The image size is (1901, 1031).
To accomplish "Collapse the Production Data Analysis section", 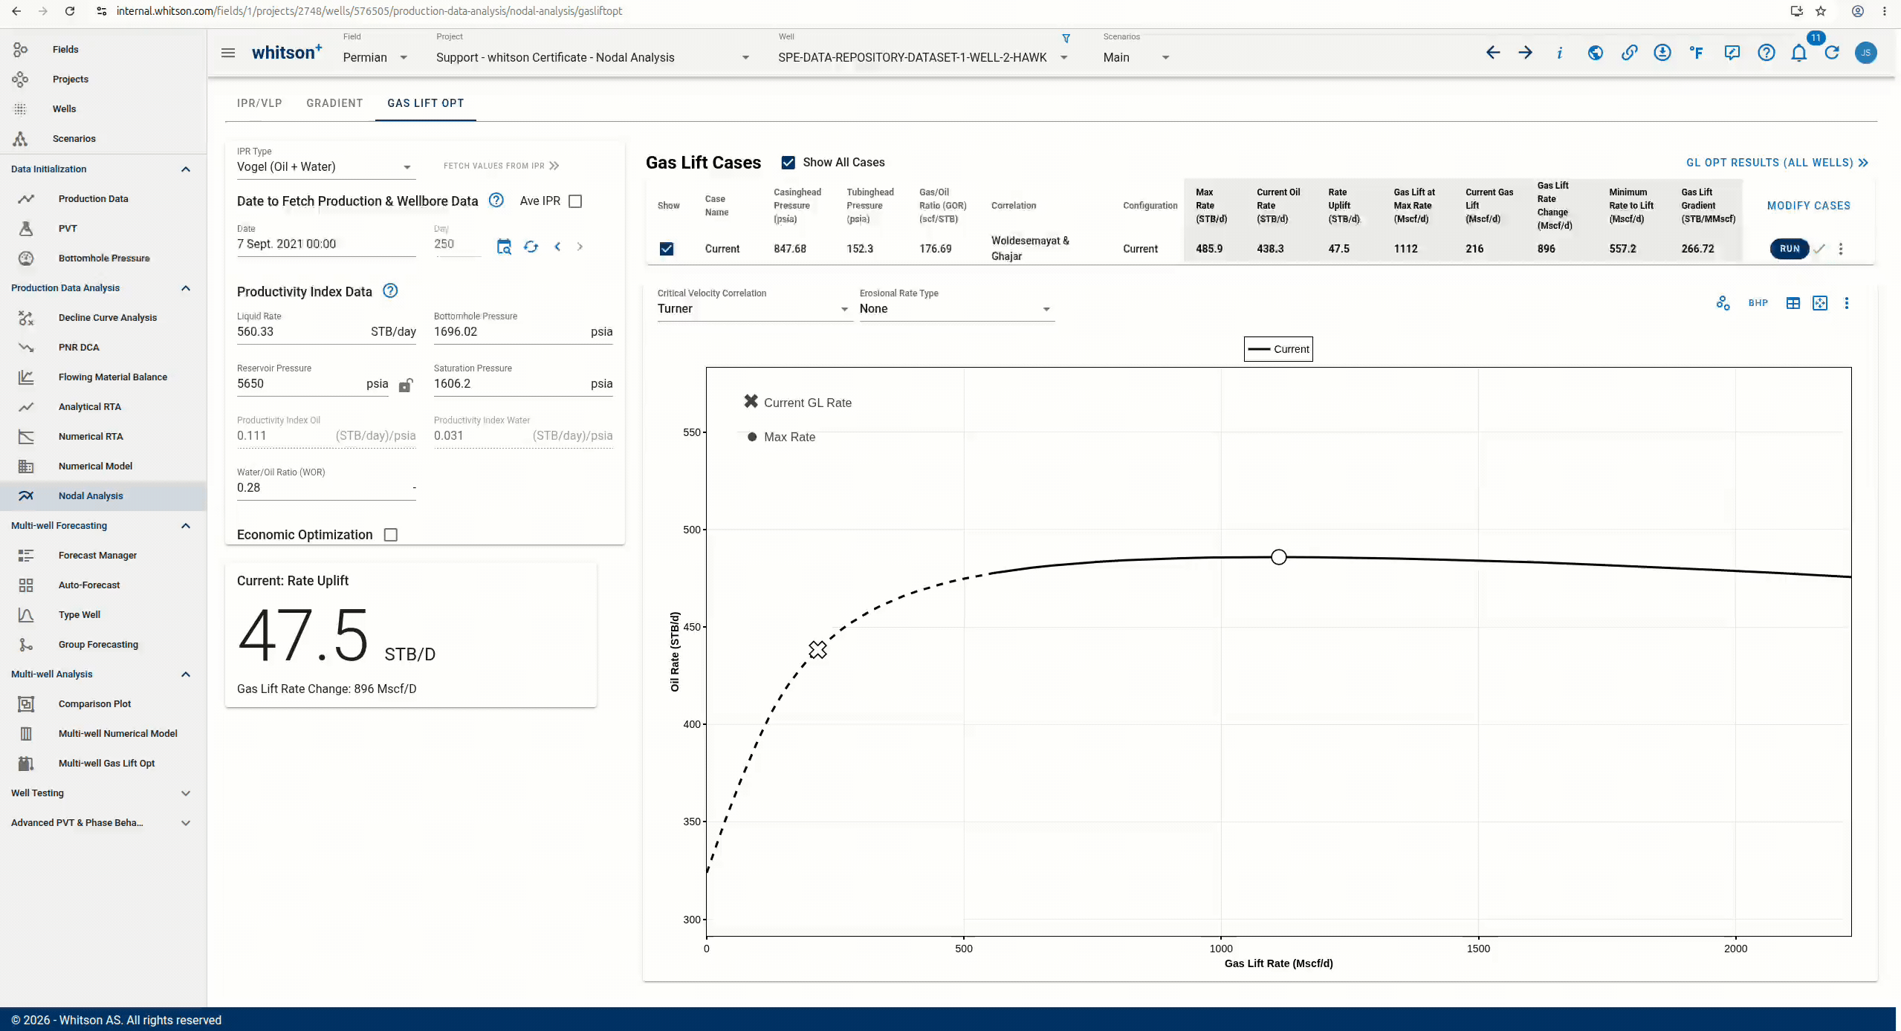I will 186,288.
